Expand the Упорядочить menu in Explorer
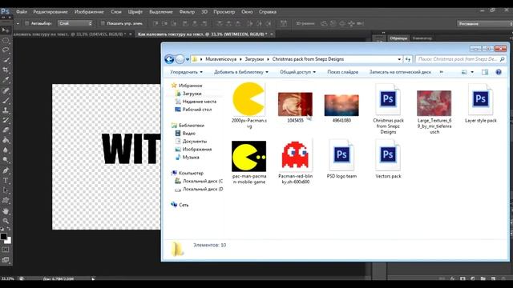This screenshot has height=288, width=513. [186, 72]
